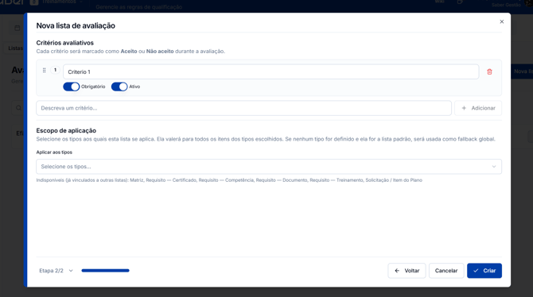Click the Escopo de aplicação heading
533x297 pixels.
66,131
